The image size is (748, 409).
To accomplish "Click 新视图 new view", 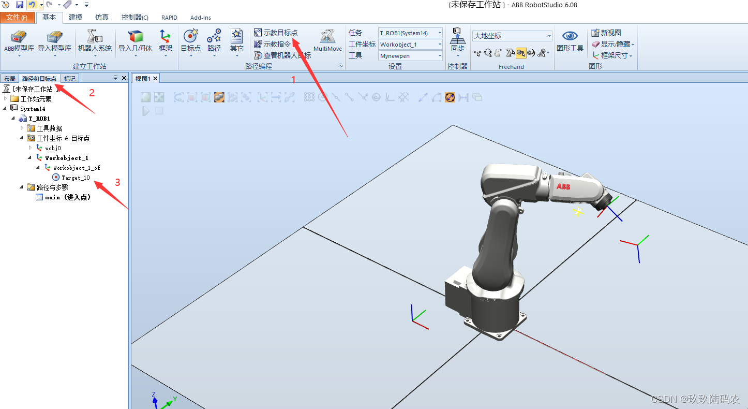I will 606,33.
